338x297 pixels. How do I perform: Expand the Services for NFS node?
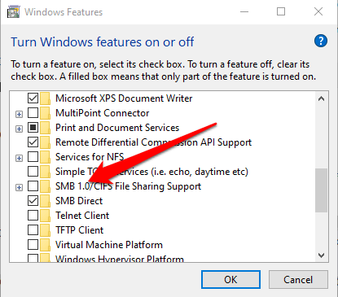[19, 158]
